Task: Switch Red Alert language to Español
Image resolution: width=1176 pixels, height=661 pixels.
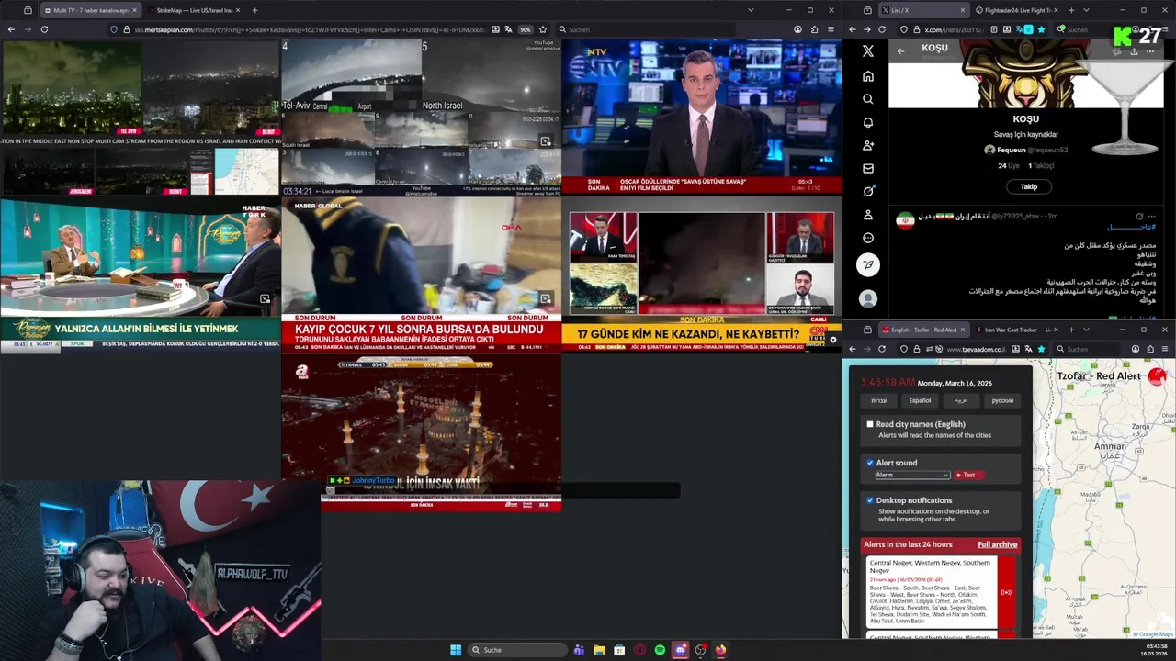Action: click(920, 400)
